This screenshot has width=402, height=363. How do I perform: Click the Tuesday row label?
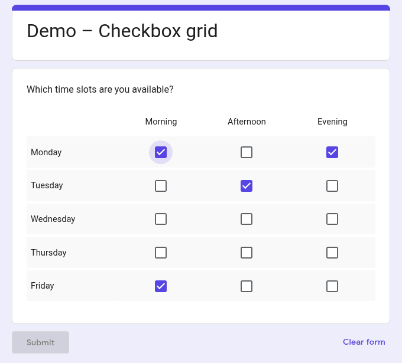(x=47, y=185)
